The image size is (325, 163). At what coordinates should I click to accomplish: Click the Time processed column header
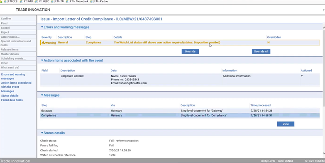point(260,105)
